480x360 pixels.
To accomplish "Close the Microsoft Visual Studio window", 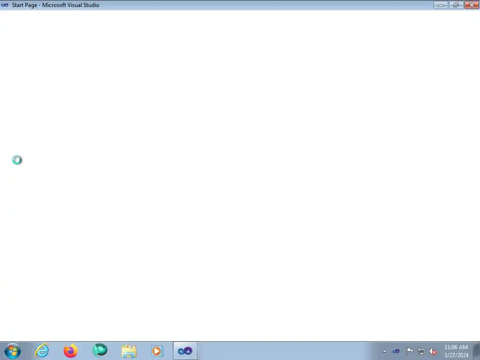I will (x=472, y=5).
